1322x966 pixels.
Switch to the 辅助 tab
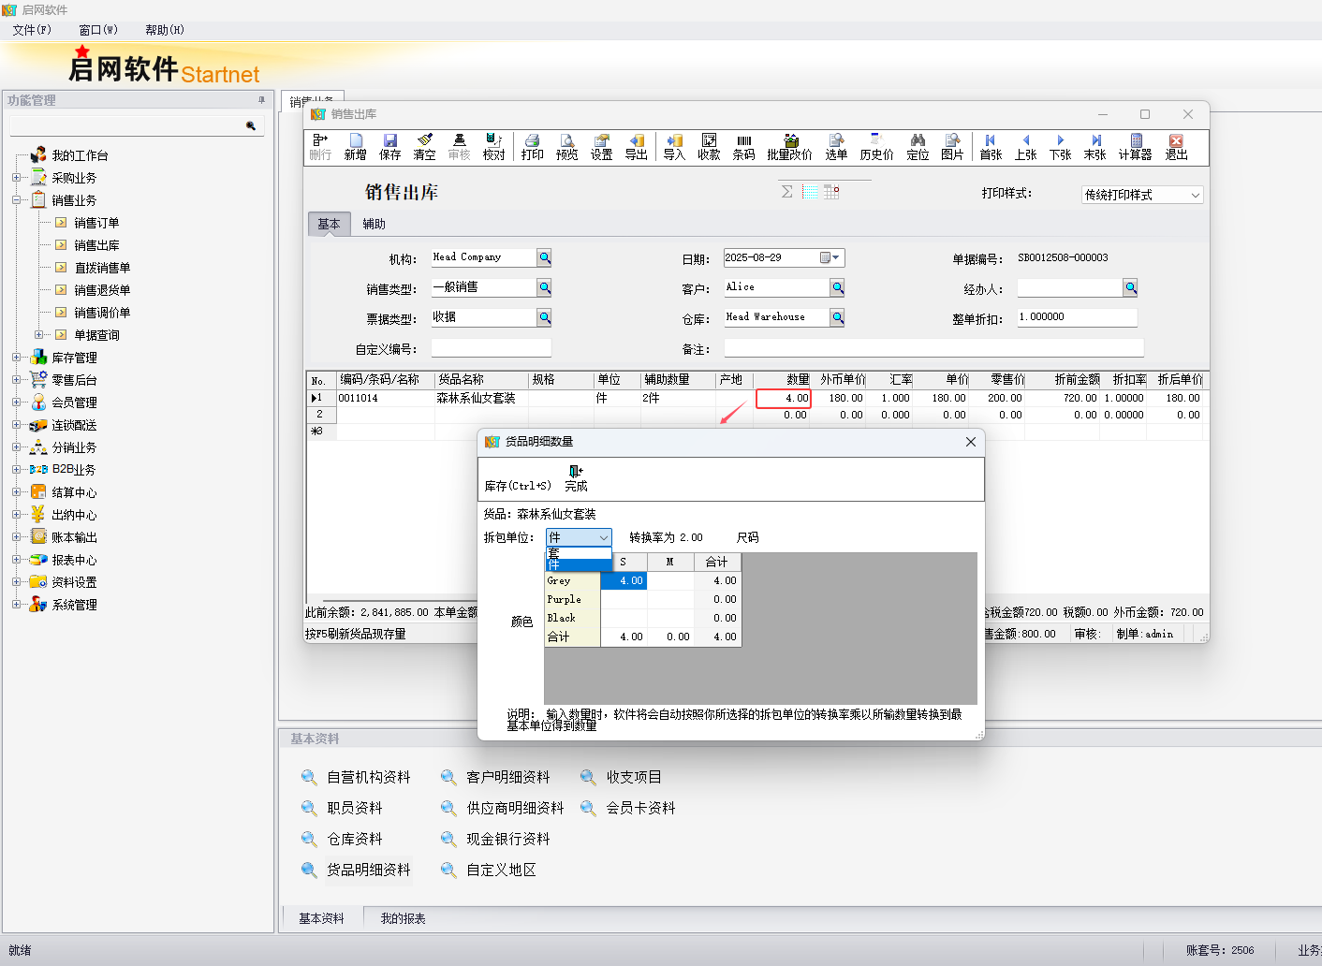[374, 224]
